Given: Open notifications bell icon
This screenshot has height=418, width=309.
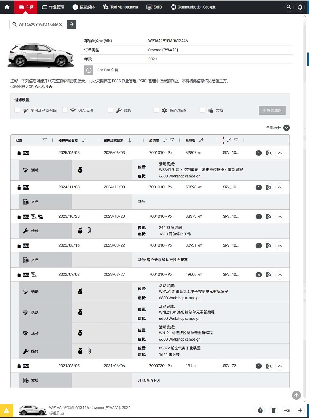Looking at the screenshot, I should click(x=300, y=7).
